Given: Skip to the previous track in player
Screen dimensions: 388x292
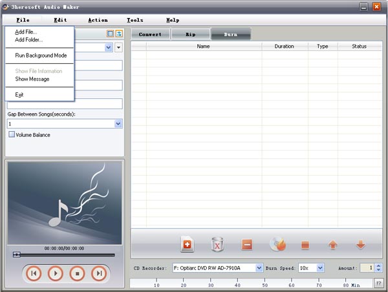Looking at the screenshot, I should click(x=34, y=273).
